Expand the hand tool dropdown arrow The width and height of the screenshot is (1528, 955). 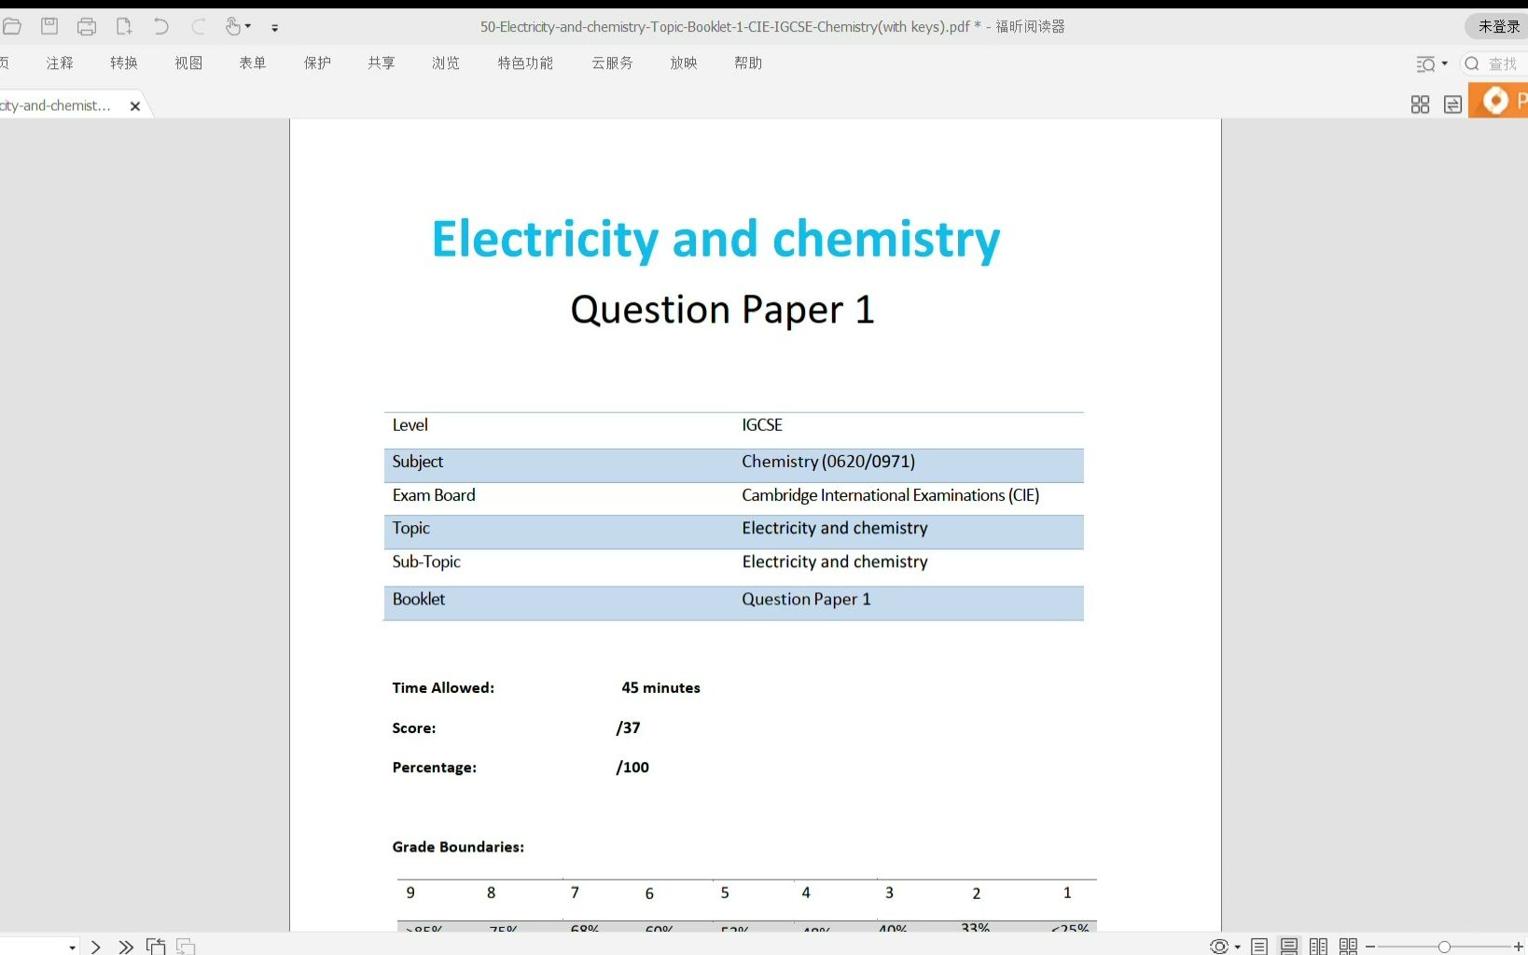(x=248, y=27)
